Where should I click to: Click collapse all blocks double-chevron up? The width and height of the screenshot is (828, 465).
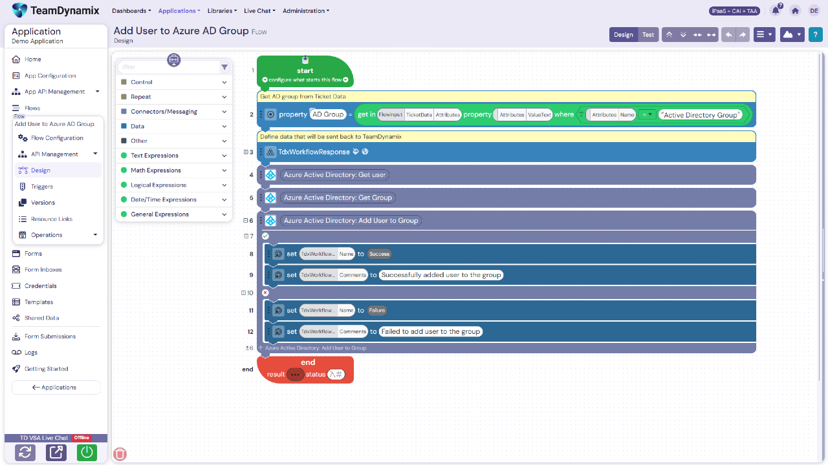[x=669, y=35]
